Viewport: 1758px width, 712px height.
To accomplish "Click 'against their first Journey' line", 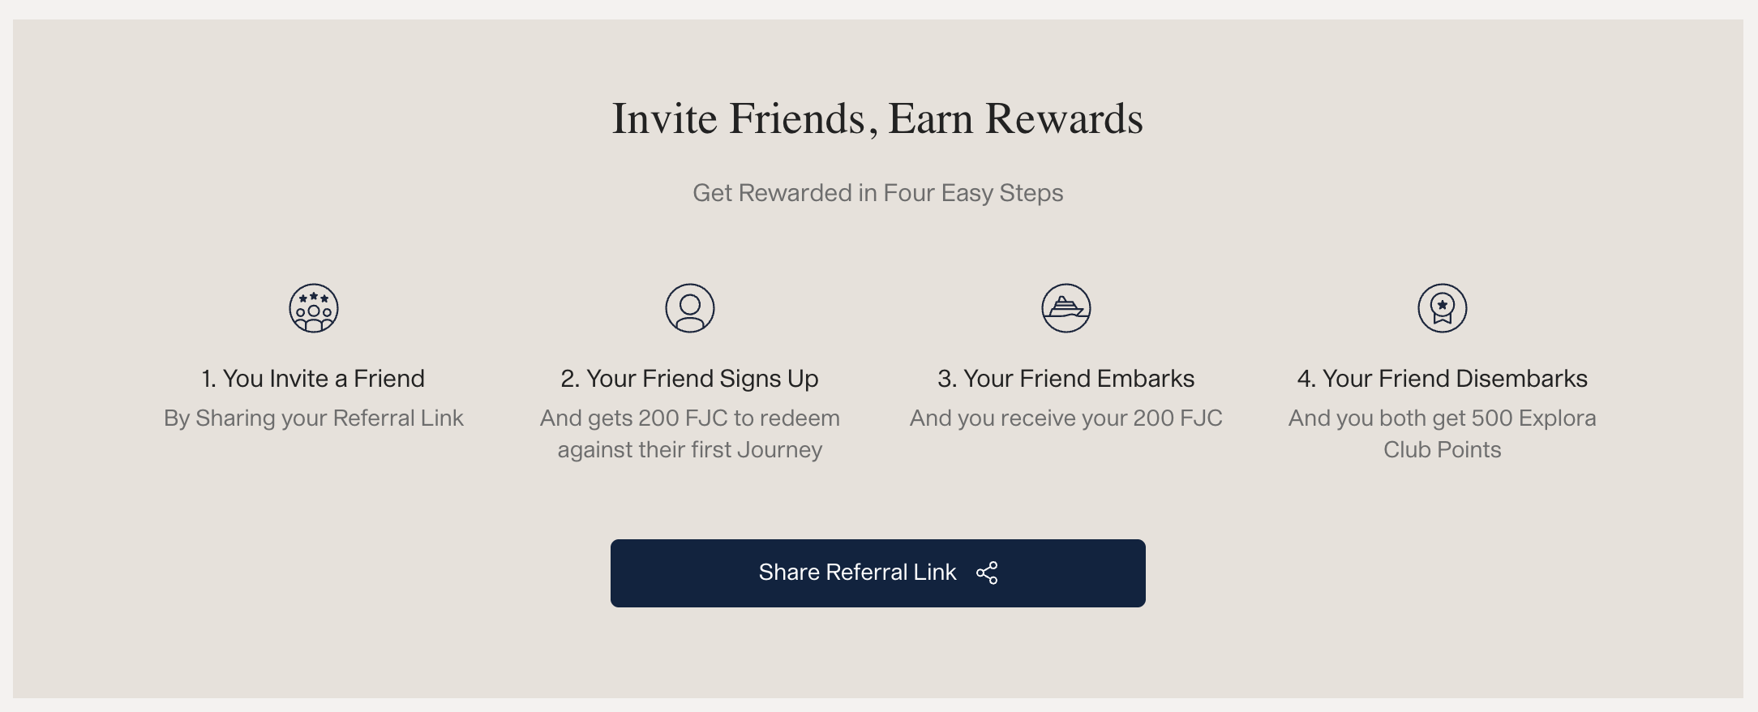I will pyautogui.click(x=689, y=450).
